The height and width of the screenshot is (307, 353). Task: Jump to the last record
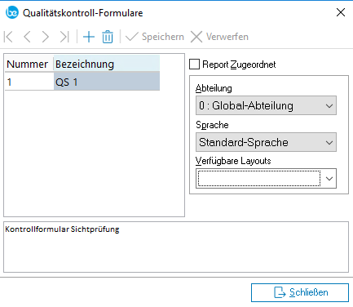pyautogui.click(x=64, y=37)
